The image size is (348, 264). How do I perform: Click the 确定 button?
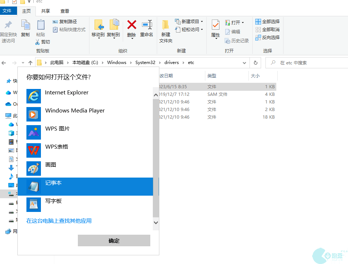coord(114,240)
